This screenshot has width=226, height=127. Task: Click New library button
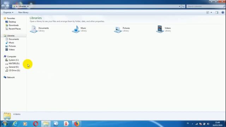23,13
